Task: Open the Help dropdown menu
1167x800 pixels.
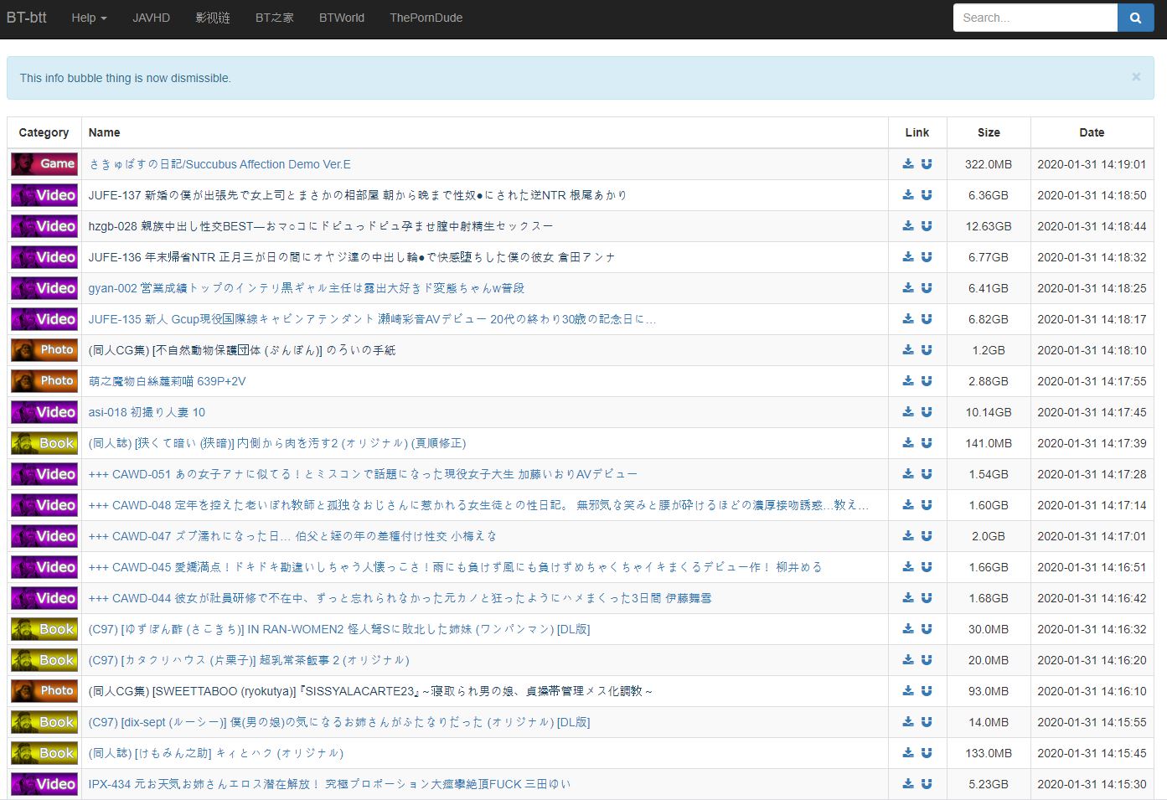Action: (x=89, y=18)
